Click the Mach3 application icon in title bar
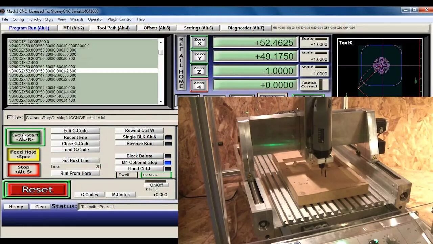The image size is (433, 244). point(3,11)
